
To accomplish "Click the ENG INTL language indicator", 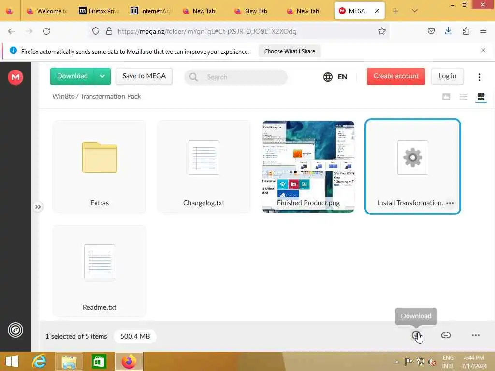I will click(x=448, y=361).
